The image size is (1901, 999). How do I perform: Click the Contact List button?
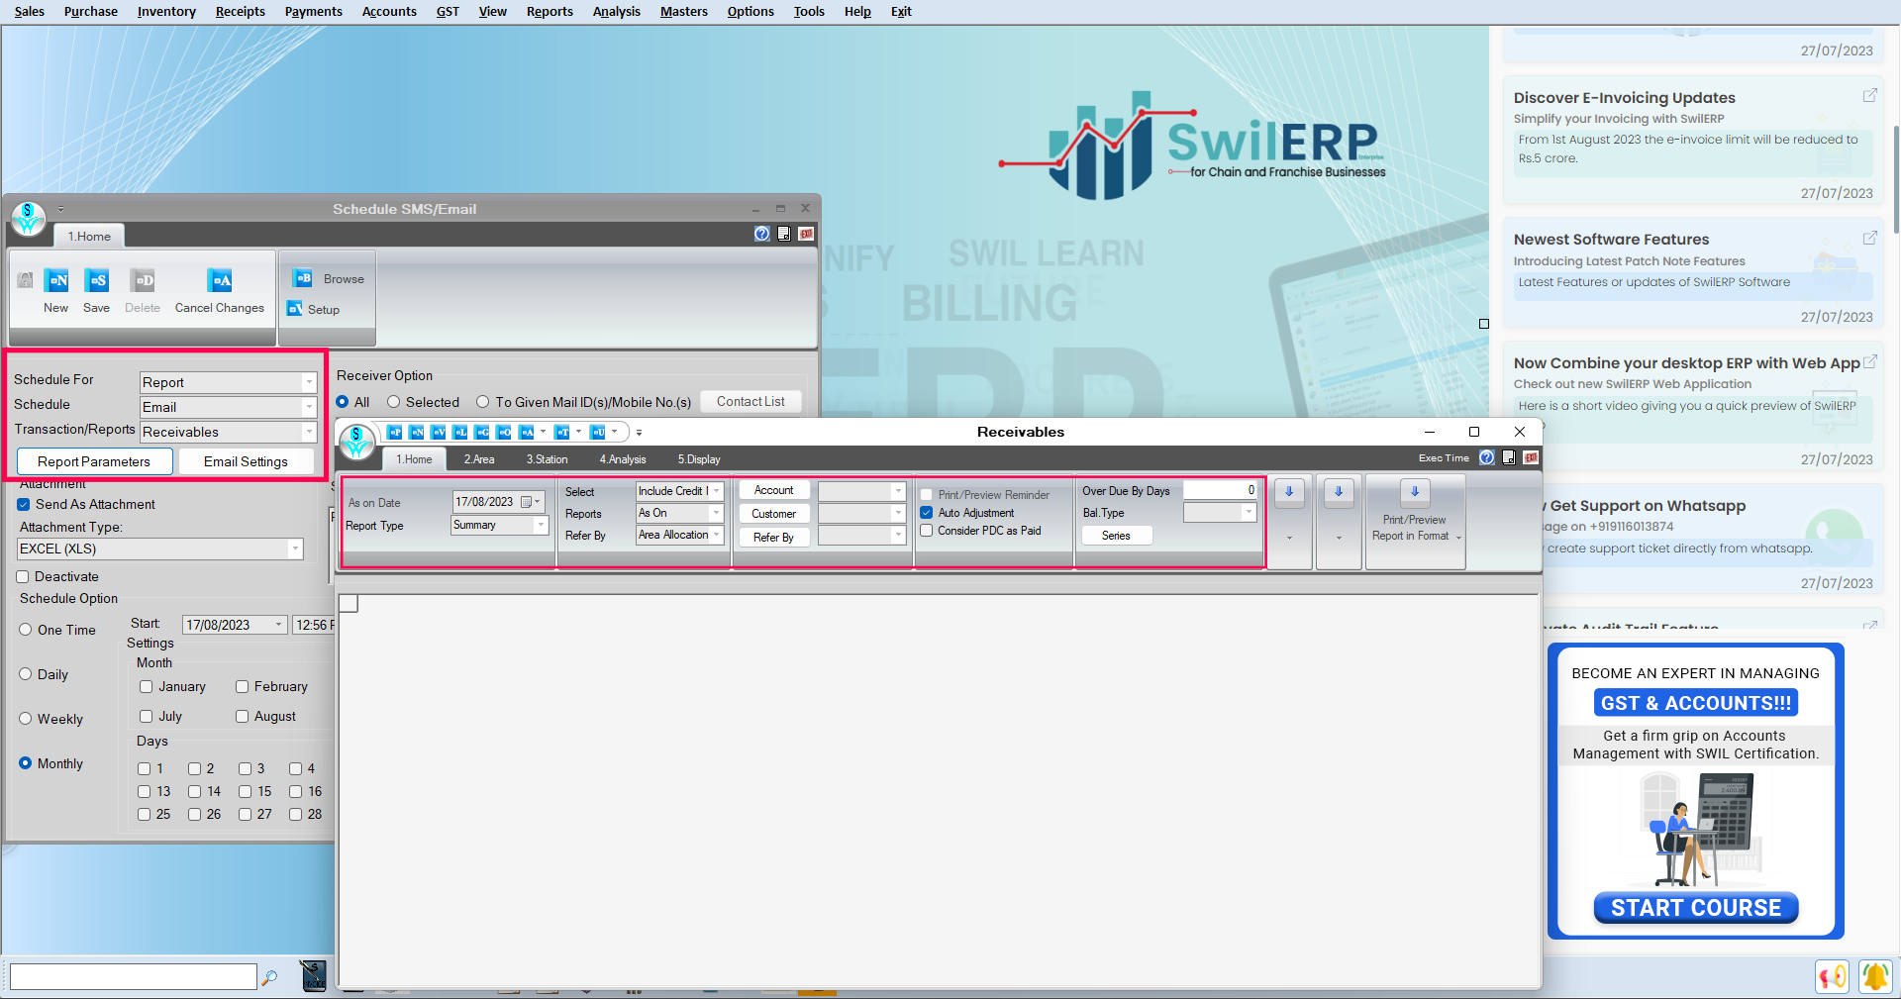750,401
